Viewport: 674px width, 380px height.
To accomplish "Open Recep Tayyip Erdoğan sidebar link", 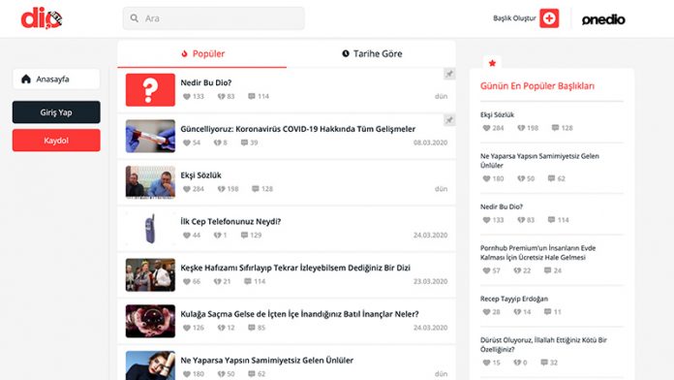I will pos(513,299).
